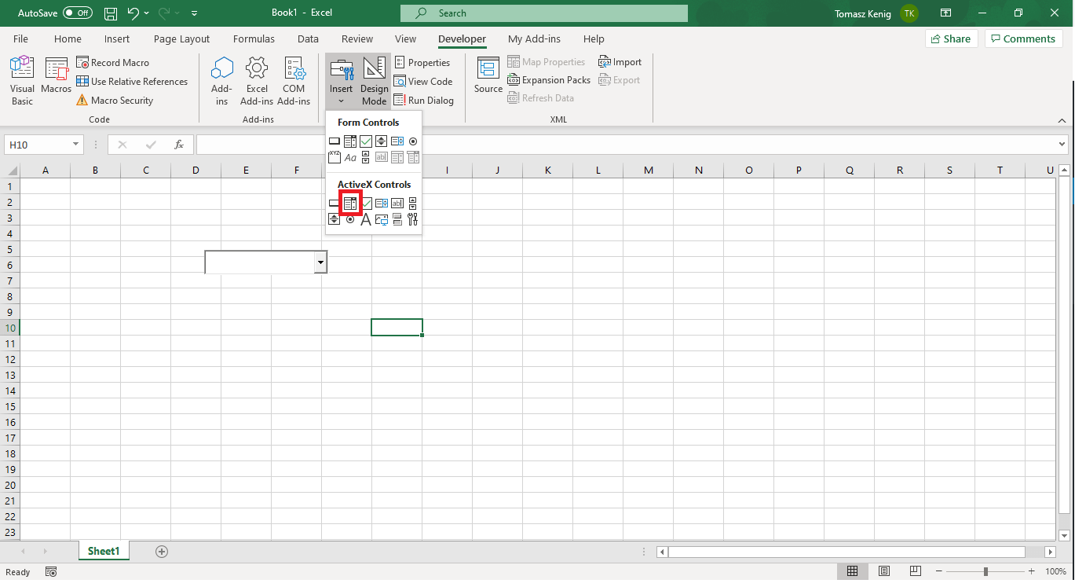
Task: Insert a Form Controls Group Box
Action: [334, 157]
